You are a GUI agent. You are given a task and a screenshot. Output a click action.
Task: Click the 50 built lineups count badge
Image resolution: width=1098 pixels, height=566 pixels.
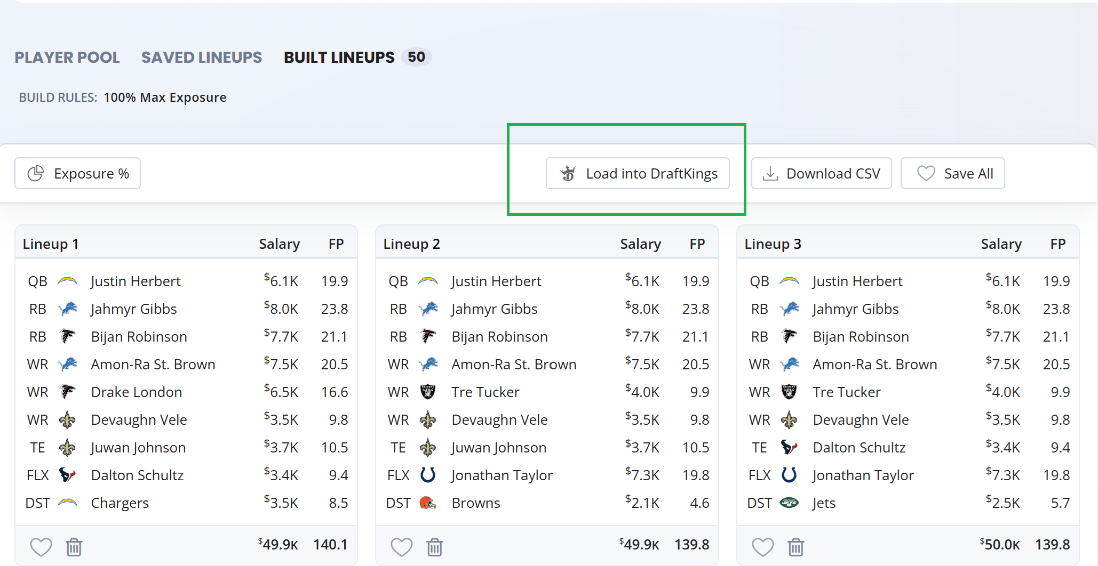(416, 57)
